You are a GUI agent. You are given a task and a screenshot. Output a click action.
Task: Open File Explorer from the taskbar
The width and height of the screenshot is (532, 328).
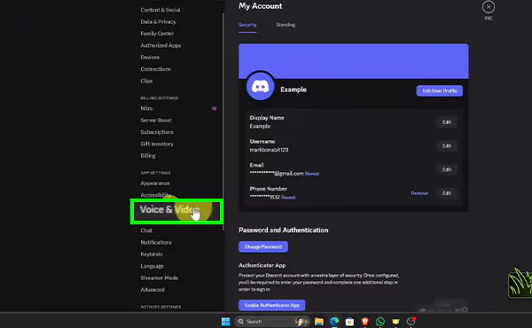point(319,321)
